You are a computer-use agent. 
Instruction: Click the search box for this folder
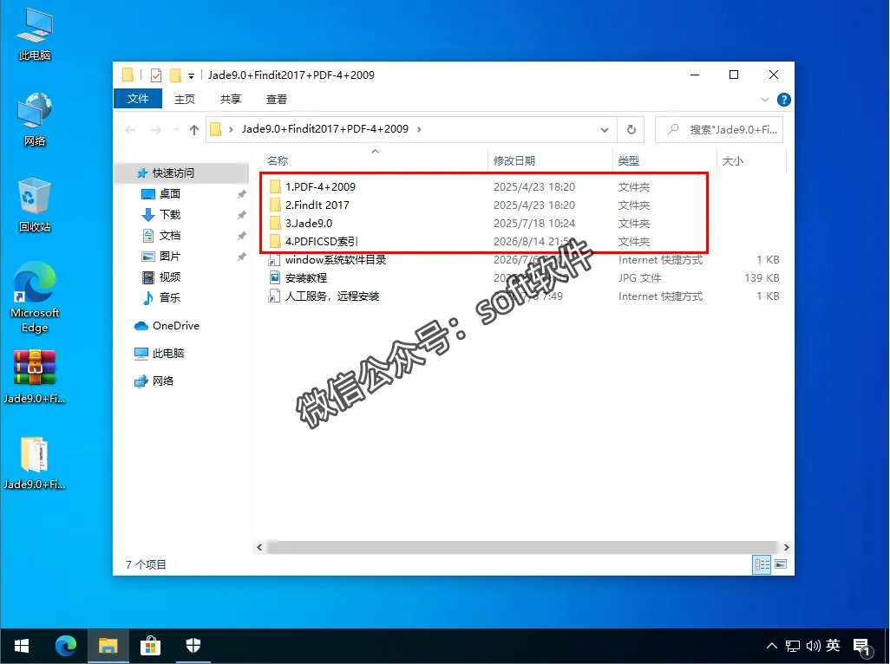719,130
